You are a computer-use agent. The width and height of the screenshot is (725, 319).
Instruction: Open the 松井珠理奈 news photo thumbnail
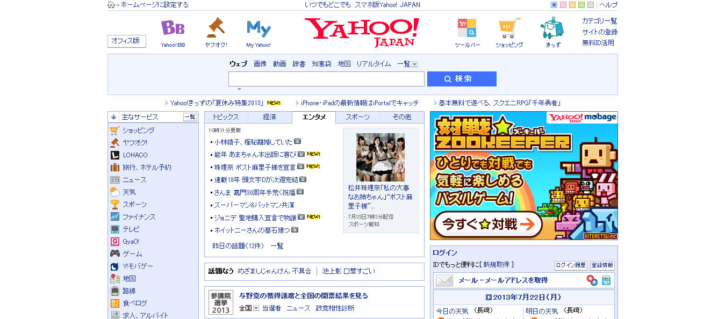[381, 157]
